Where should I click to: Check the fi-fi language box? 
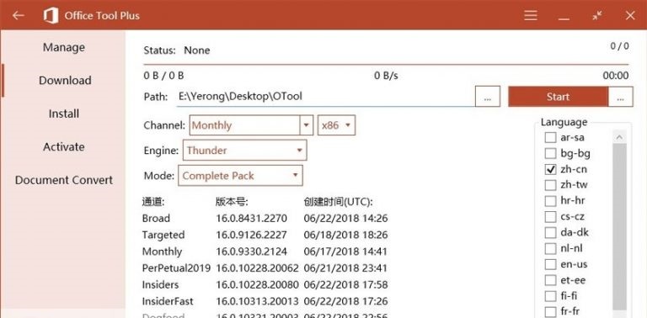pos(550,296)
